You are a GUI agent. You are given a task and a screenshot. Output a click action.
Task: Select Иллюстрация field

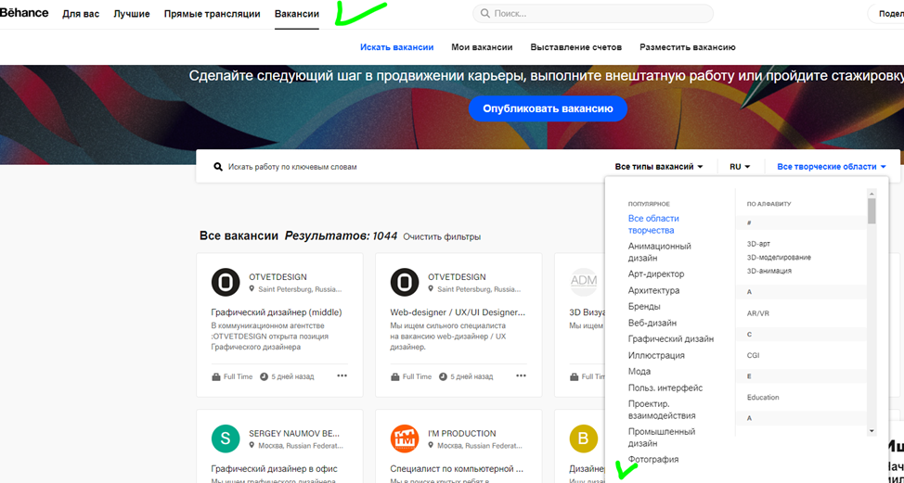[x=656, y=355]
